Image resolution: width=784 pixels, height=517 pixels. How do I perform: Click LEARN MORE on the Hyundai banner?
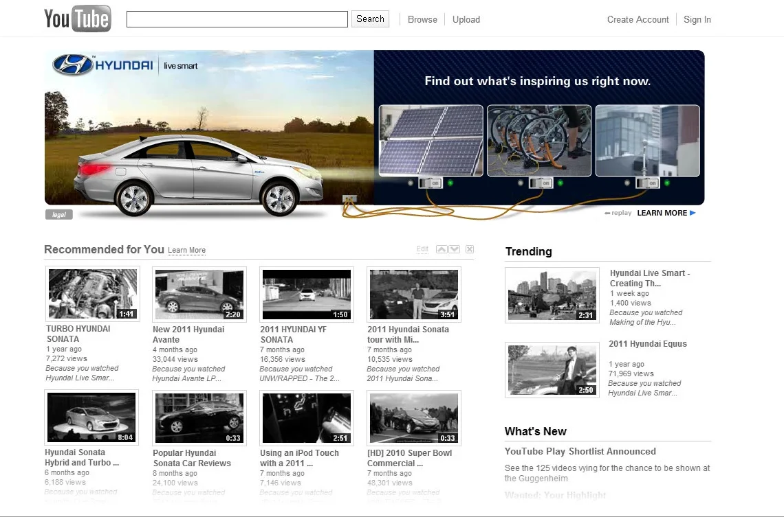click(x=662, y=213)
